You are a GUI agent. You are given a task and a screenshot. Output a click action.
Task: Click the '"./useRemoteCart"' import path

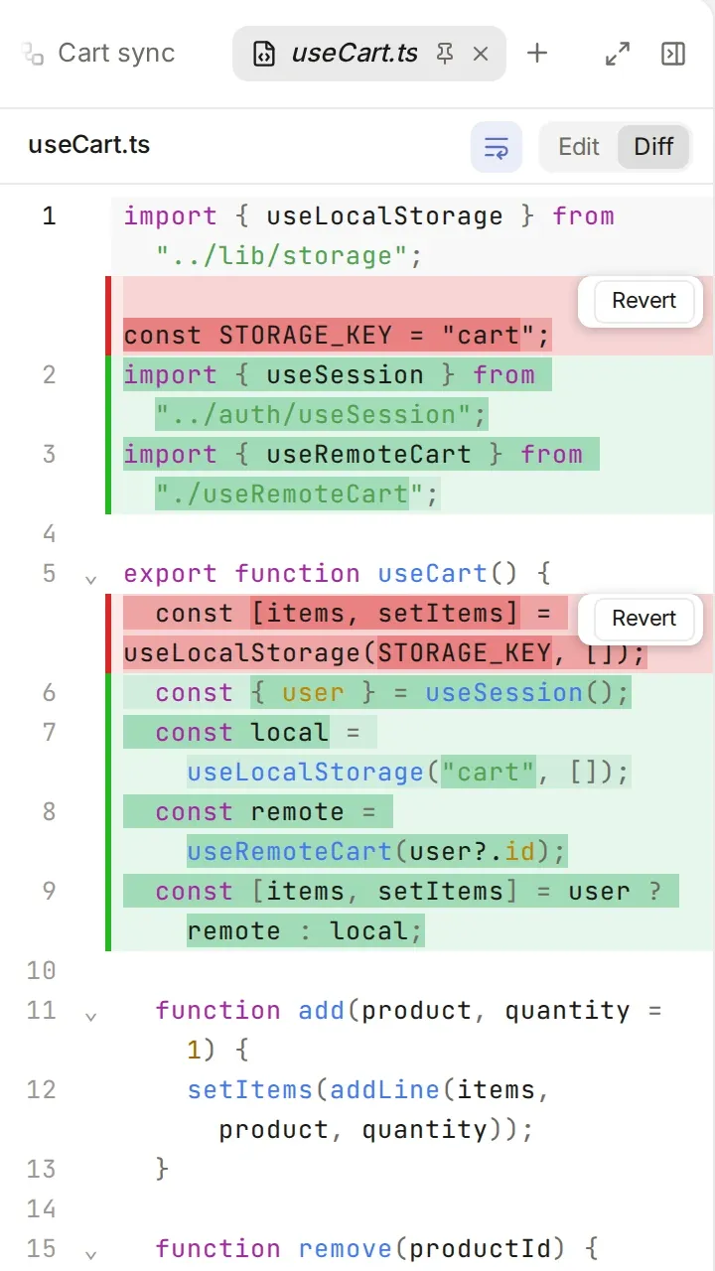tap(289, 494)
